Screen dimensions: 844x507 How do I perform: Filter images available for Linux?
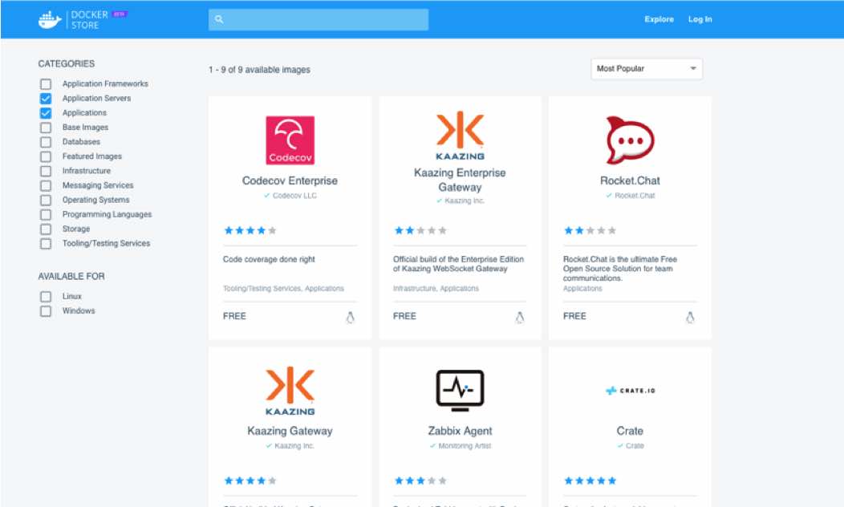click(x=46, y=297)
